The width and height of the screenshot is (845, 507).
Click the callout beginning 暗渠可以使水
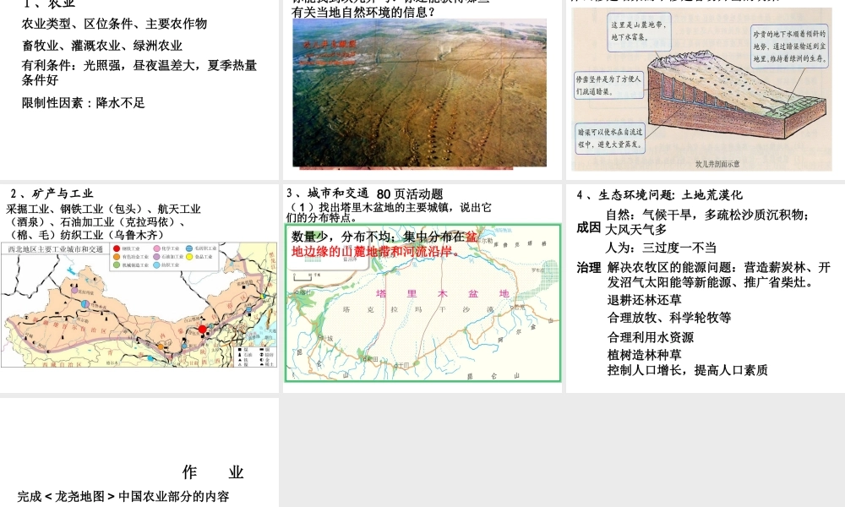610,138
